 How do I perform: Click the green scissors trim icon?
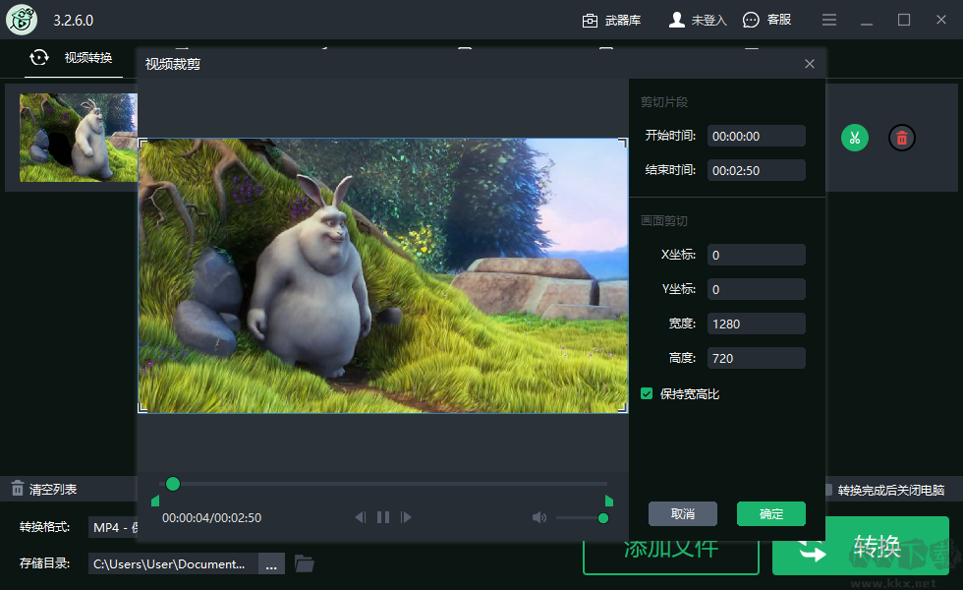coord(854,138)
